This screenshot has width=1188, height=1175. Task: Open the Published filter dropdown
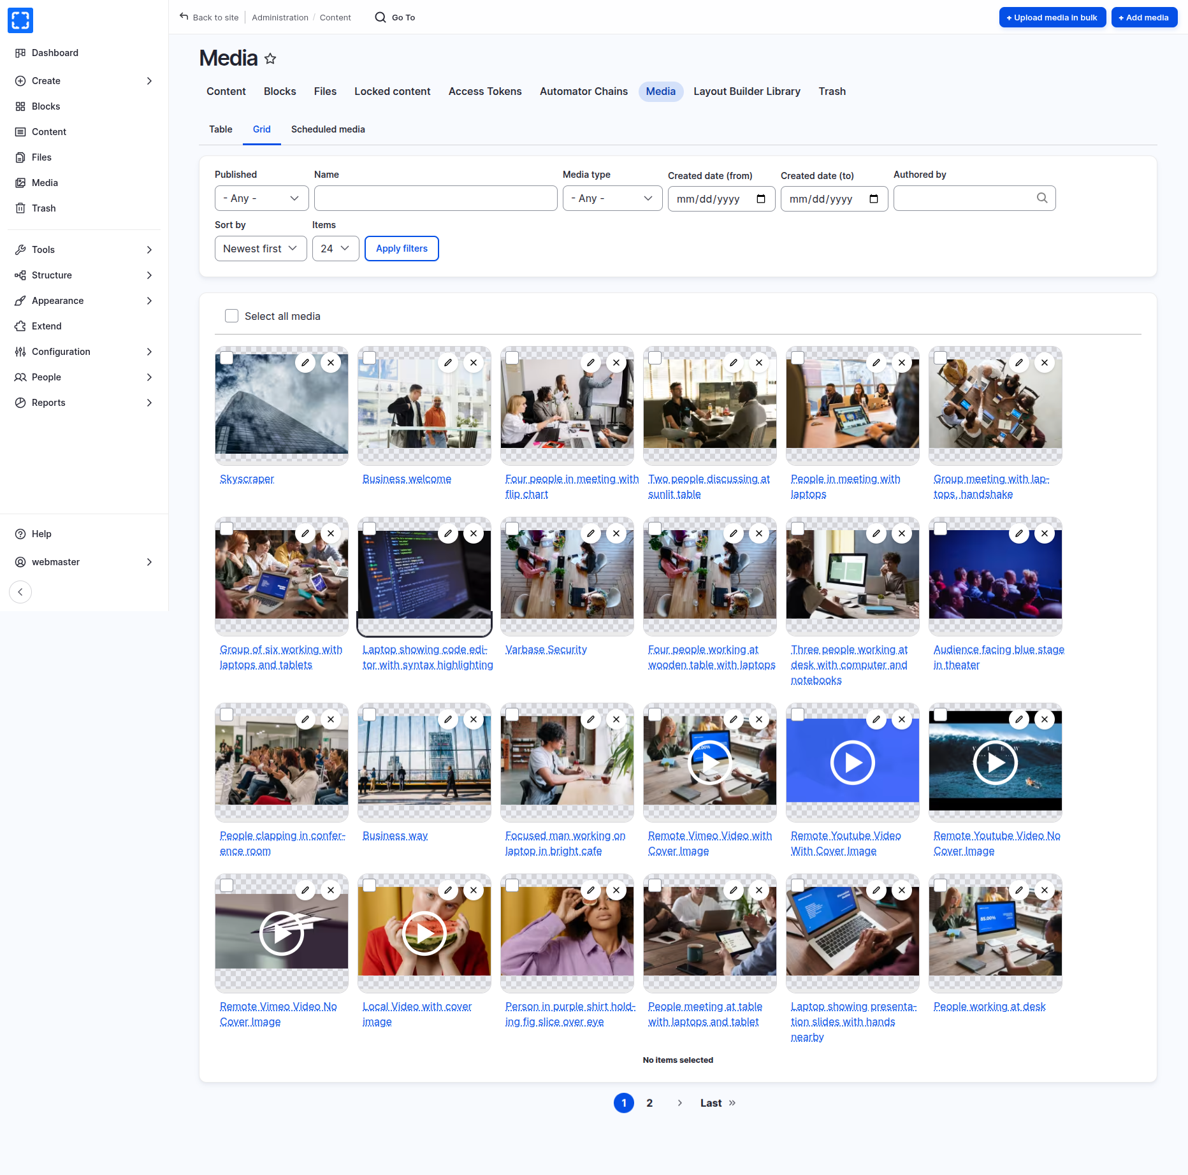pyautogui.click(x=262, y=198)
